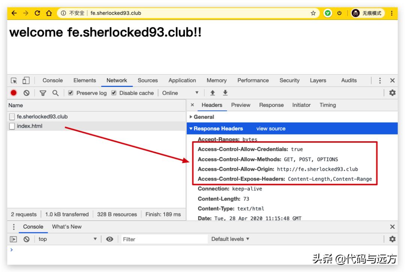Select the Headers detail tab

point(212,105)
